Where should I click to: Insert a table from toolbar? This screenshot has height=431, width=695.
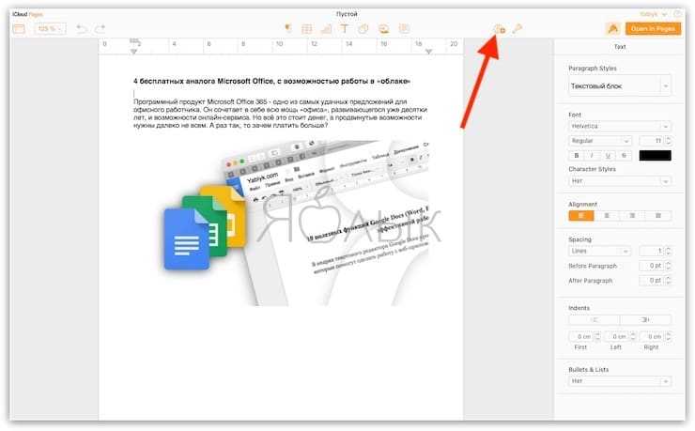pyautogui.click(x=306, y=29)
